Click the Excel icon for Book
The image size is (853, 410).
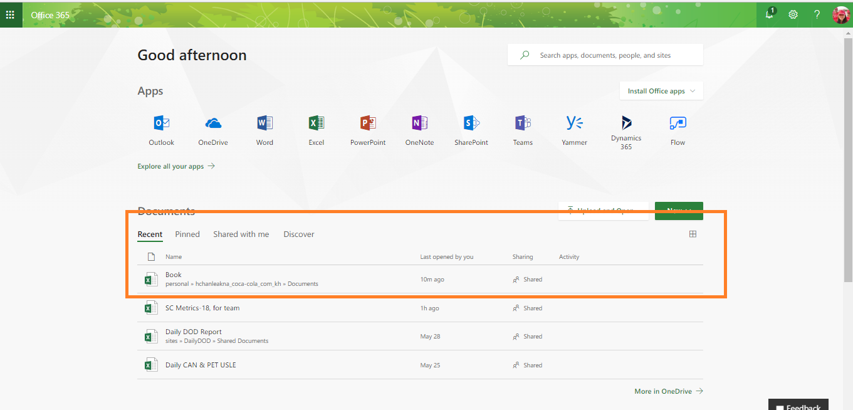tap(151, 279)
